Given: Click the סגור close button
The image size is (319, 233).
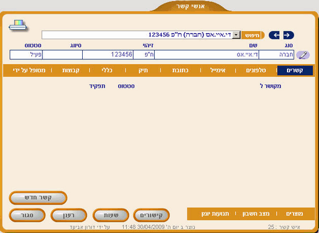Looking at the screenshot, I should pyautogui.click(x=27, y=215).
